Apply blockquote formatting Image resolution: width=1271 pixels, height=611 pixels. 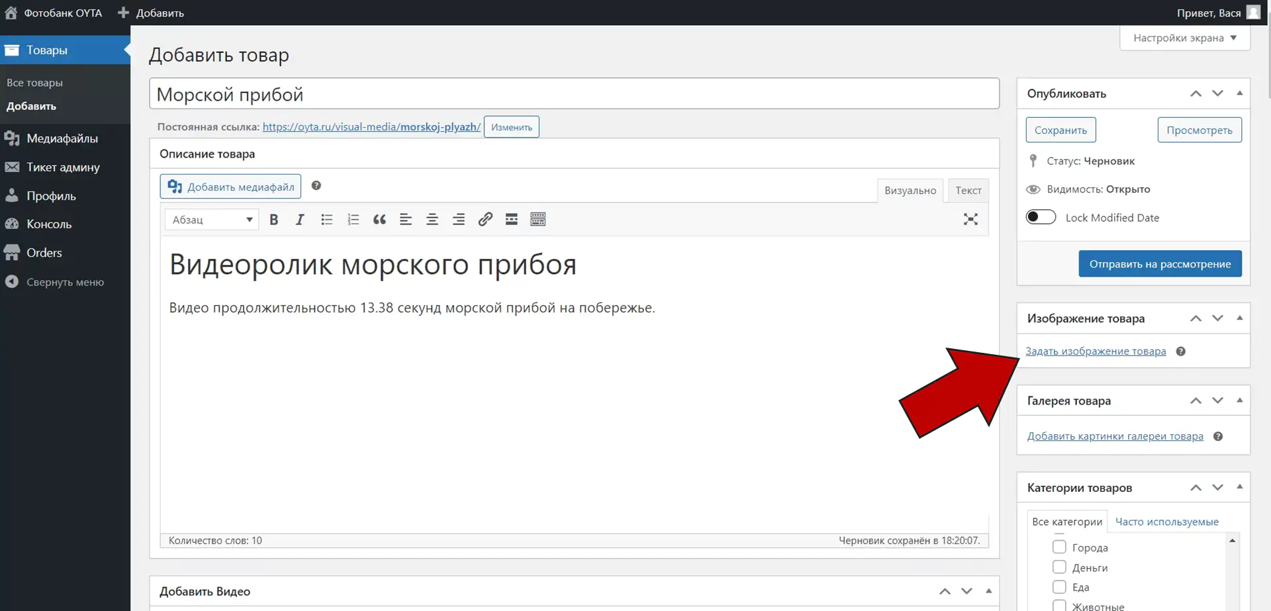point(379,220)
